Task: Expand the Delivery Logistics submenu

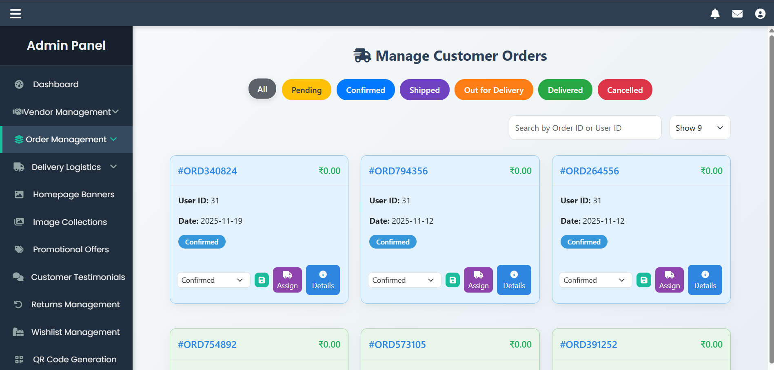Action: [66, 167]
